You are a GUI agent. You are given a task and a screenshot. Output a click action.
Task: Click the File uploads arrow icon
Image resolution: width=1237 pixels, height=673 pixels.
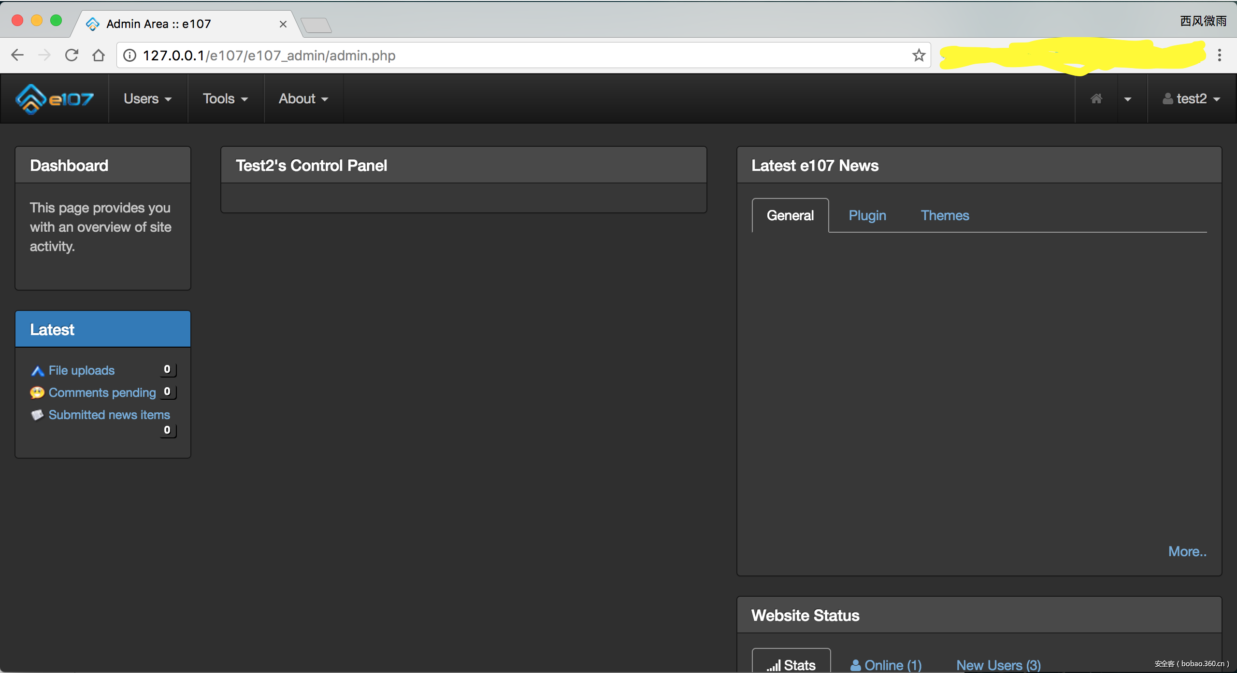pos(37,371)
